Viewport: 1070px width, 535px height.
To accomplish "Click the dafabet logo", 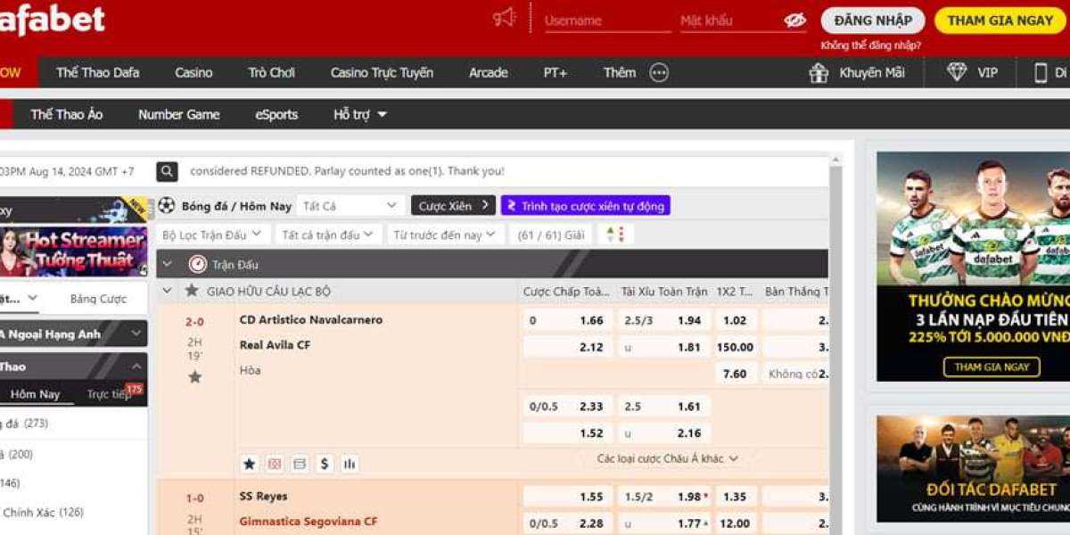I will click(x=53, y=20).
